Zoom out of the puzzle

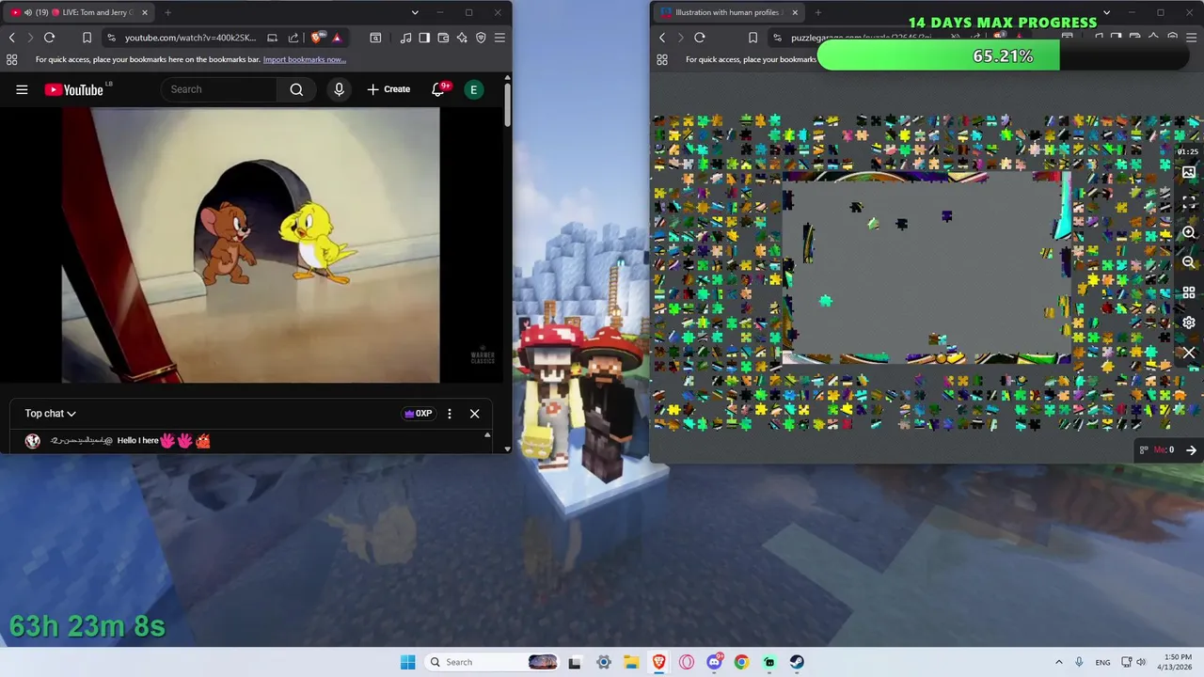click(x=1189, y=262)
